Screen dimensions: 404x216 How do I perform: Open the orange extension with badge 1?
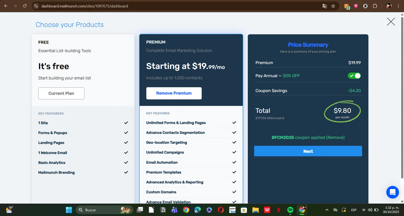click(347, 6)
